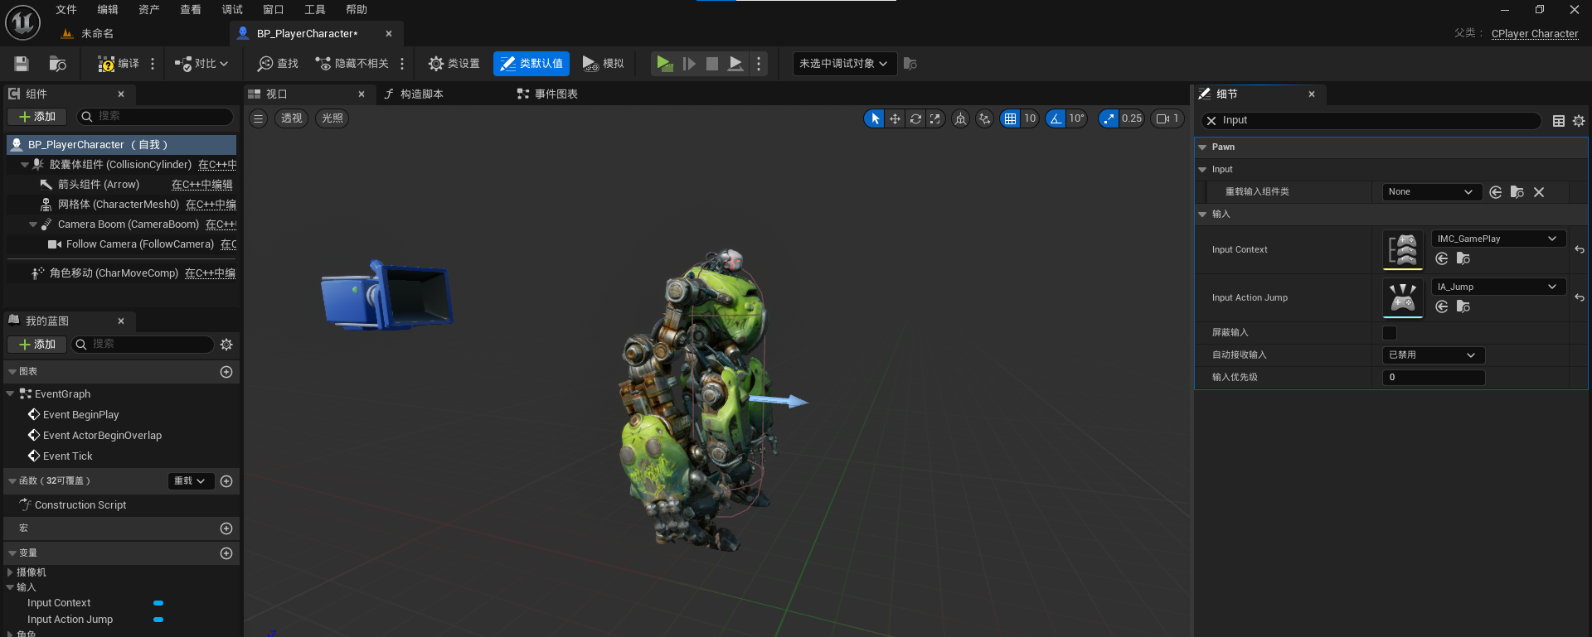
Task: Toggle scale snapping in the viewport
Action: pyautogui.click(x=1109, y=118)
